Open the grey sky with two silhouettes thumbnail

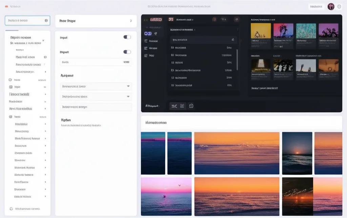(306, 65)
